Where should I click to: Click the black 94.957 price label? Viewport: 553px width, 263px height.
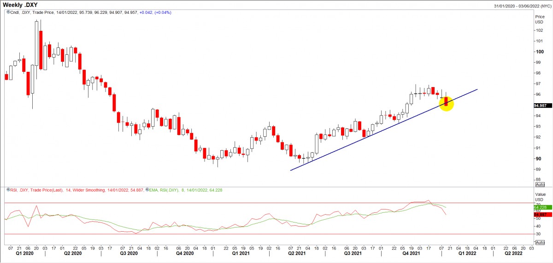click(x=540, y=105)
